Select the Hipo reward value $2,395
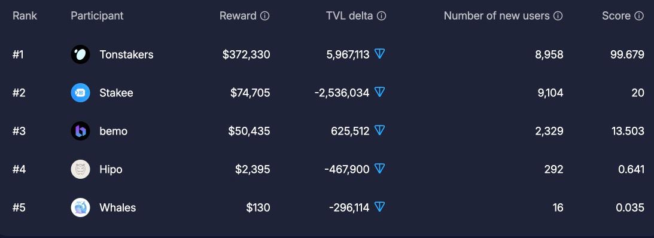This screenshot has width=654, height=238. [x=253, y=169]
